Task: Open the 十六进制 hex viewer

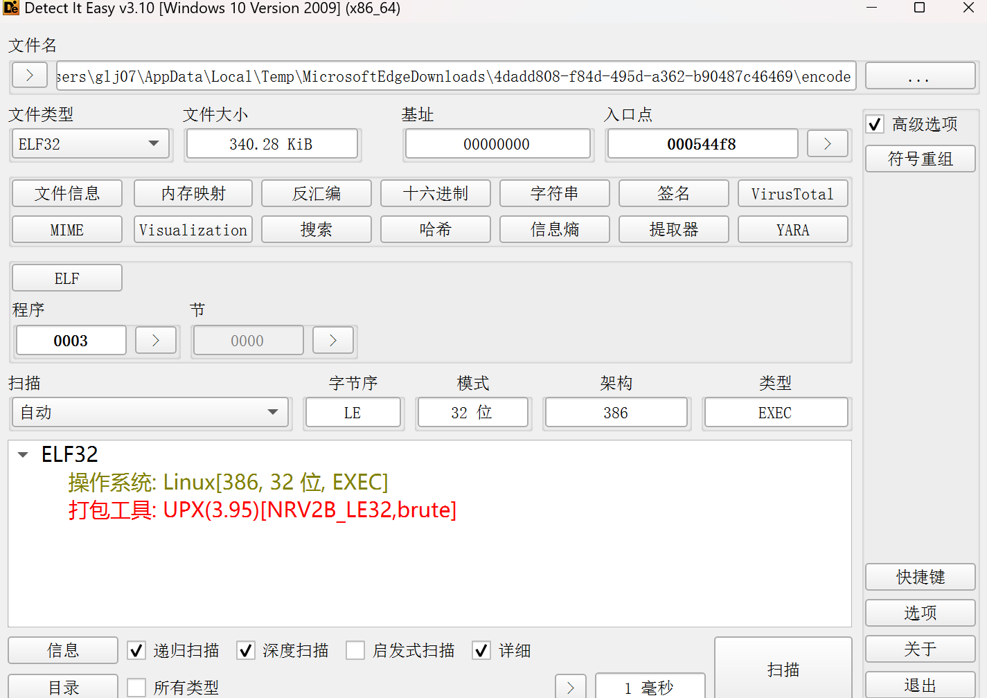Action: [x=435, y=194]
